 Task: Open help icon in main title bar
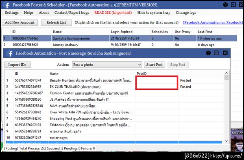pyautogui.click(x=225, y=4)
